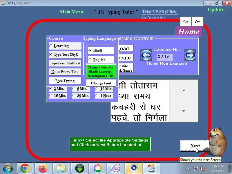Screen dimensions: 232x174
Task: Click exercise number field 2 / 161
Action: click(165, 57)
